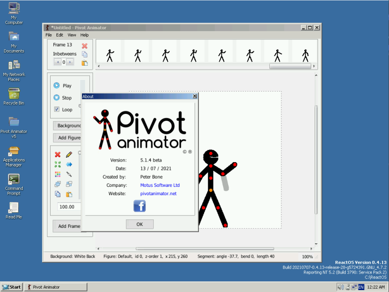
Task: Open the File menu
Action: tap(49, 35)
